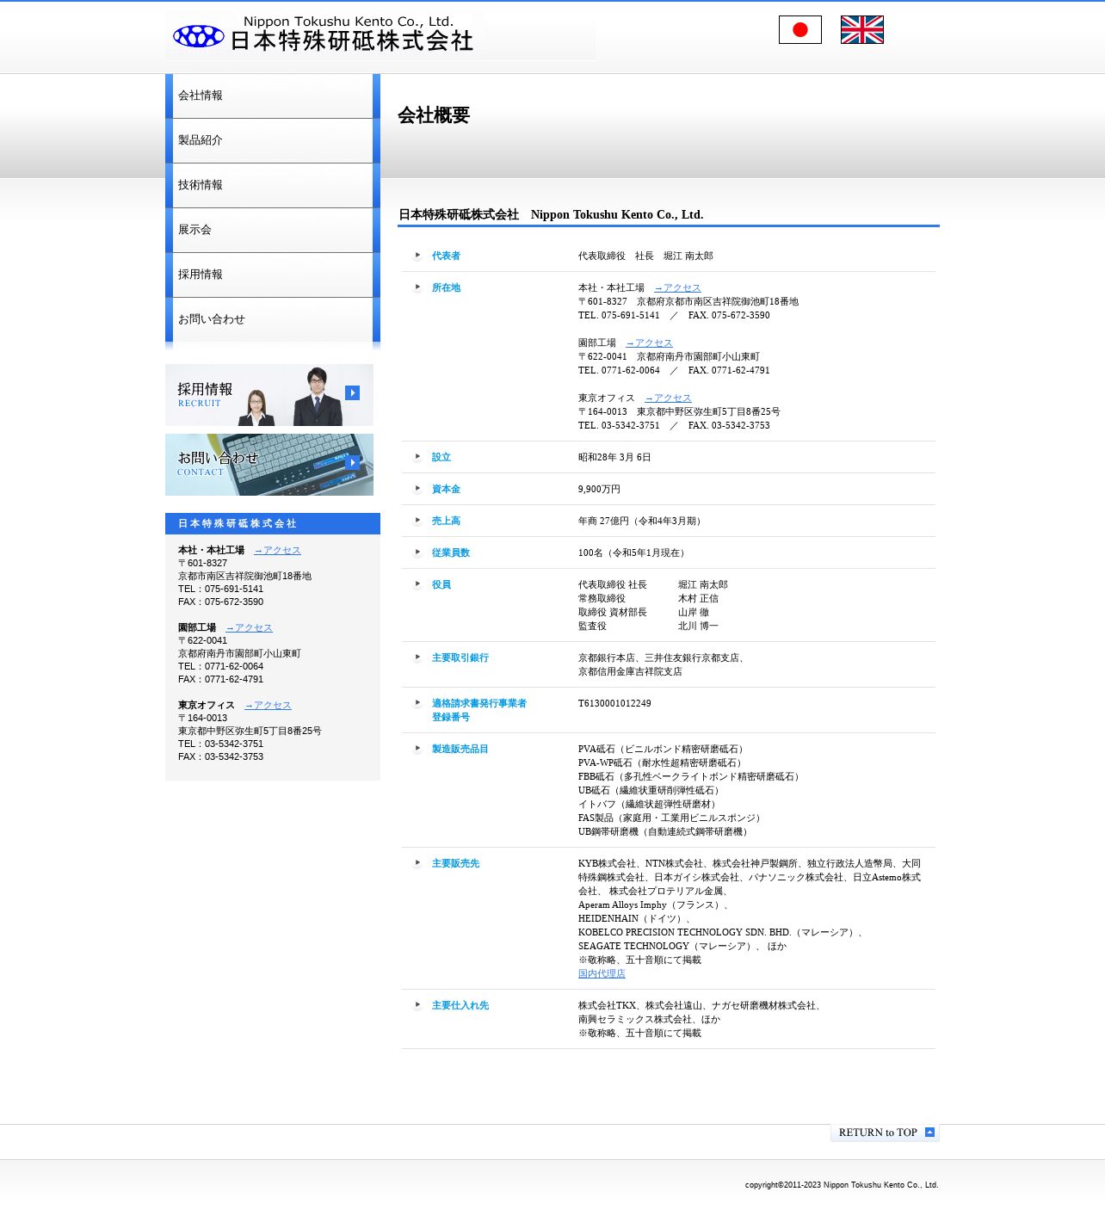Click the arrow bullet beside 代表者

pos(417,256)
